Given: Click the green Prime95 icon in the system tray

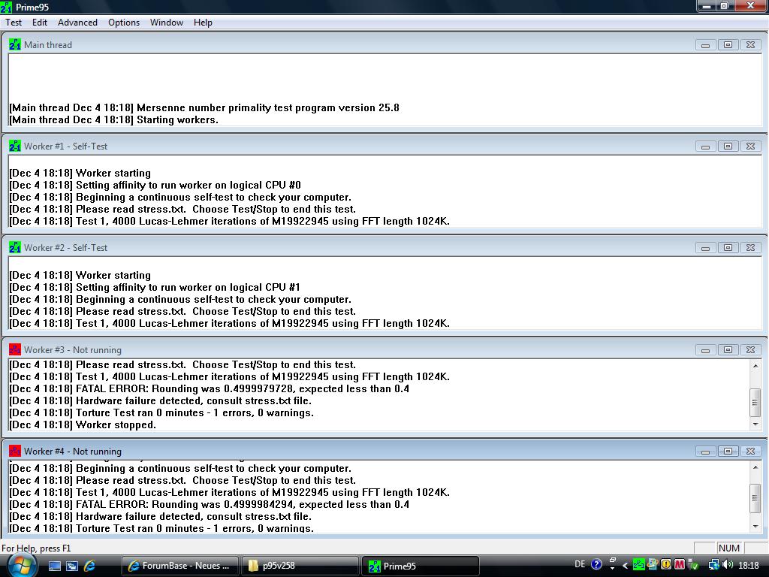Looking at the screenshot, I should coord(638,565).
